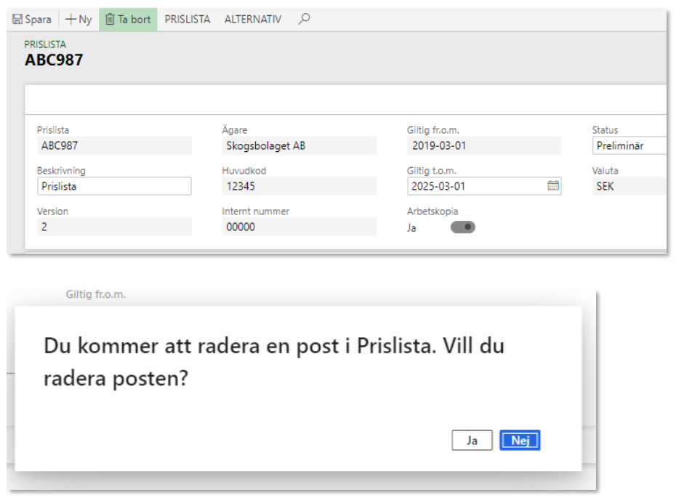Open the Status dropdown showing Preliminär
The height and width of the screenshot is (500, 676).
[x=628, y=145]
